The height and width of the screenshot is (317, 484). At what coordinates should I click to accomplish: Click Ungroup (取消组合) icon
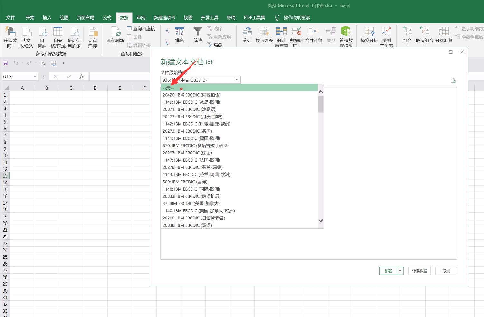coord(424,31)
